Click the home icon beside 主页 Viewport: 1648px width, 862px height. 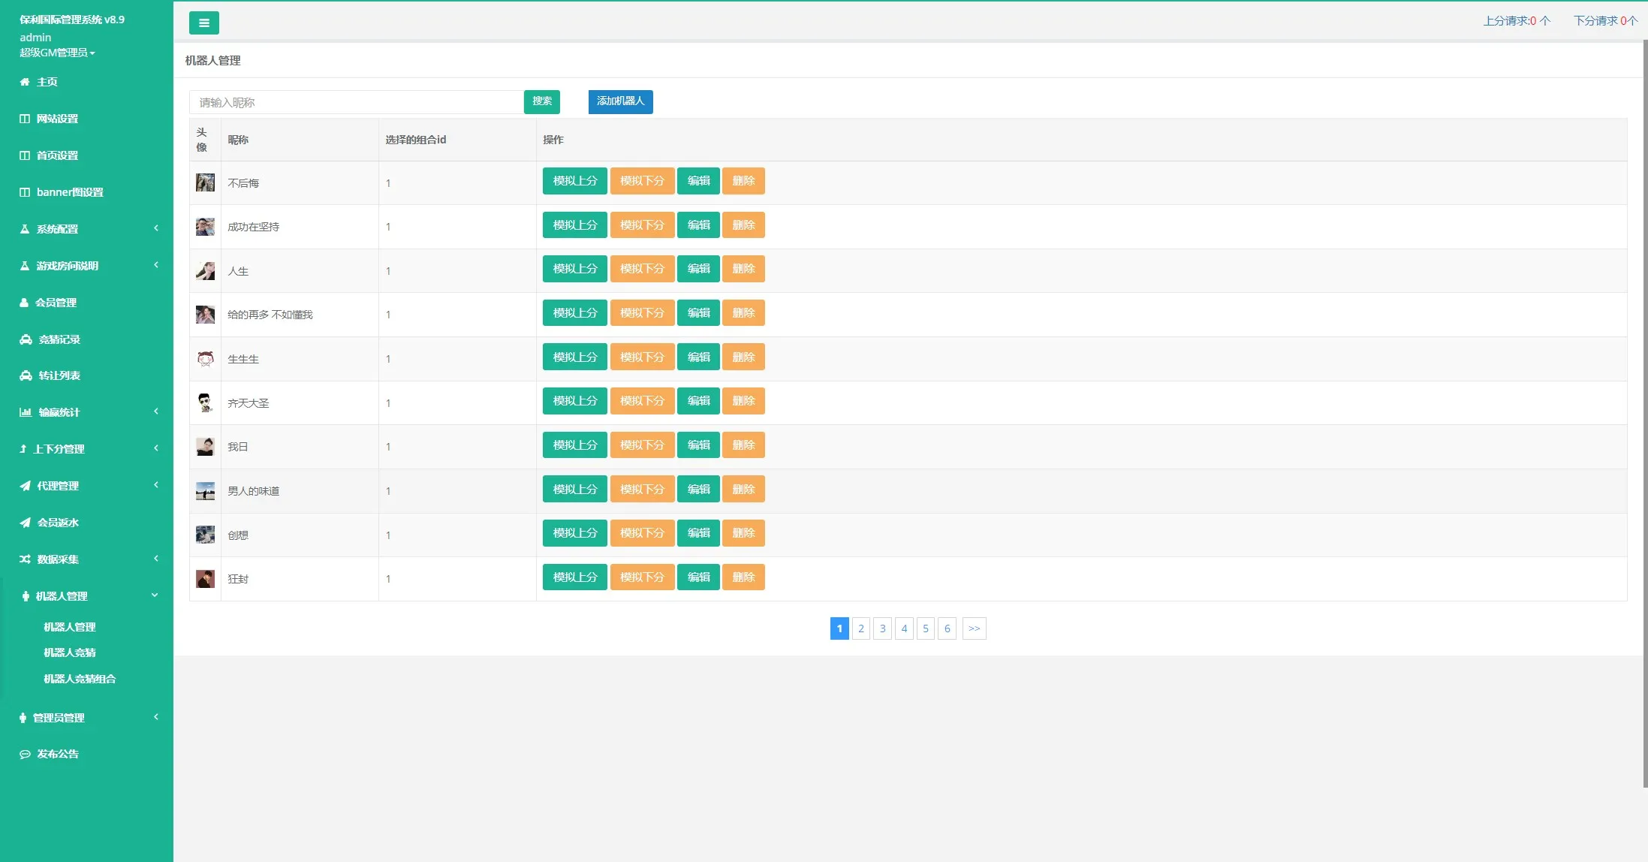(25, 82)
